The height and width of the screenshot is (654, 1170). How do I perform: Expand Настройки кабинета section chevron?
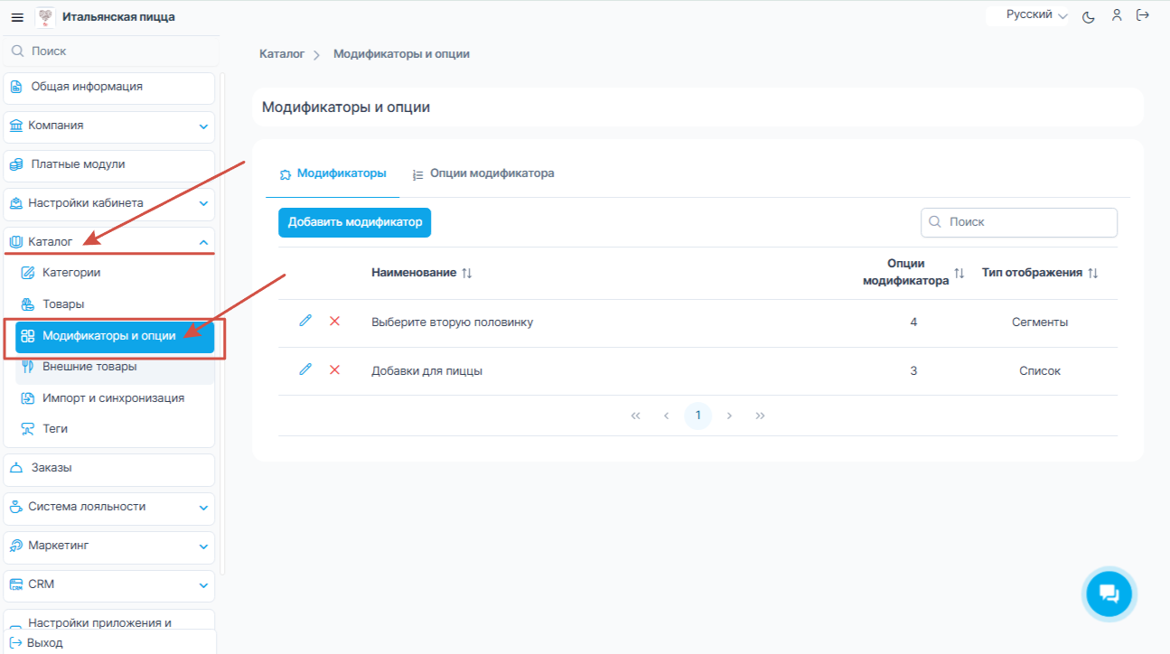click(203, 204)
